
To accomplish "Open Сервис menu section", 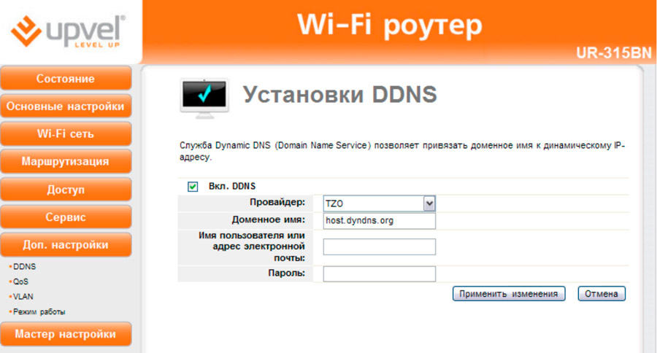I will point(66,217).
